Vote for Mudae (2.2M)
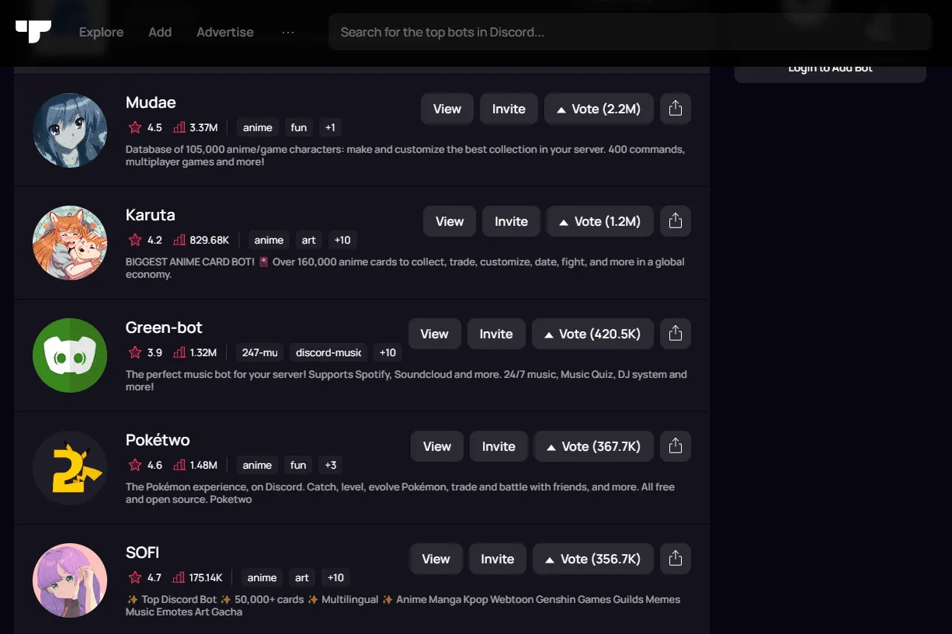The height and width of the screenshot is (634, 952). click(599, 109)
